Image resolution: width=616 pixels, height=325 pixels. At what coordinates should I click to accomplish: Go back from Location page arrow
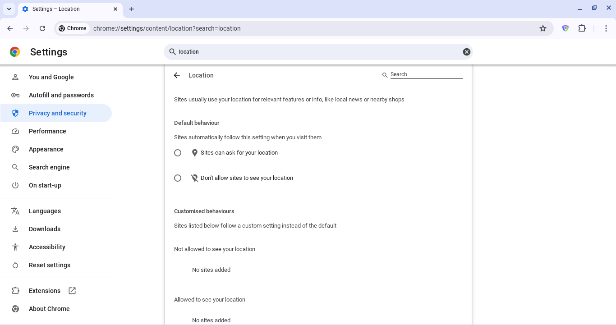177,75
